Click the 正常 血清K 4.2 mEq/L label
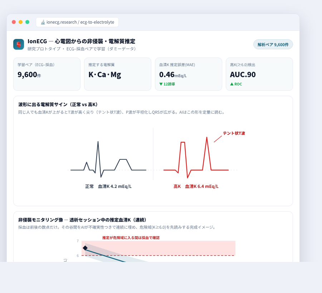 108,187
